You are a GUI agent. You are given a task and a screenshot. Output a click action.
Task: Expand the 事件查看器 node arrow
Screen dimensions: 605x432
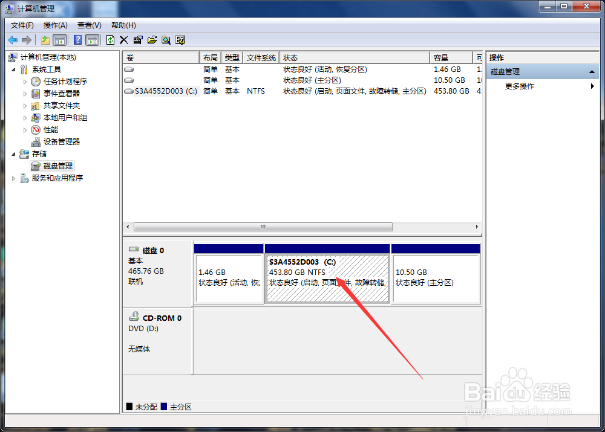click(25, 94)
